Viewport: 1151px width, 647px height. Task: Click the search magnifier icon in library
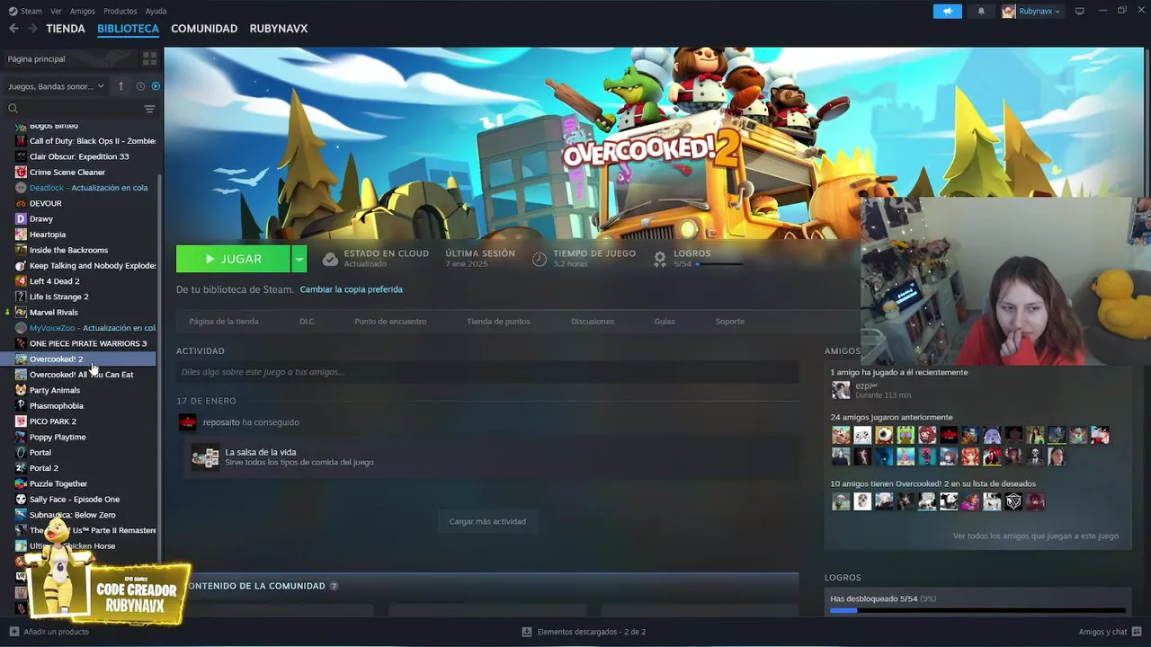tap(13, 109)
